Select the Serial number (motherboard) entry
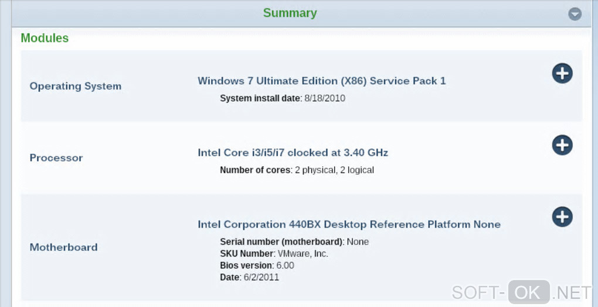The width and height of the screenshot is (598, 307). pos(294,242)
